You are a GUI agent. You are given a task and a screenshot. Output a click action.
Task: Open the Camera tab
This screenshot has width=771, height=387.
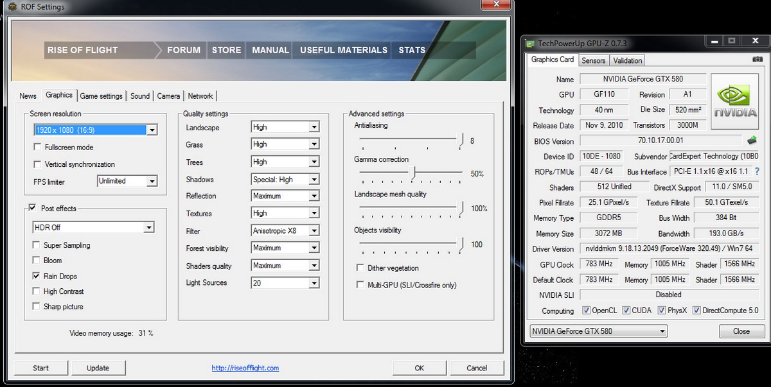coord(168,96)
